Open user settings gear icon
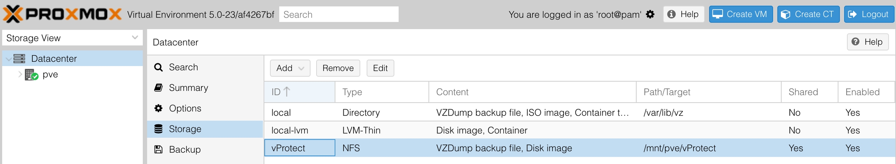The image size is (896, 164). (x=650, y=14)
